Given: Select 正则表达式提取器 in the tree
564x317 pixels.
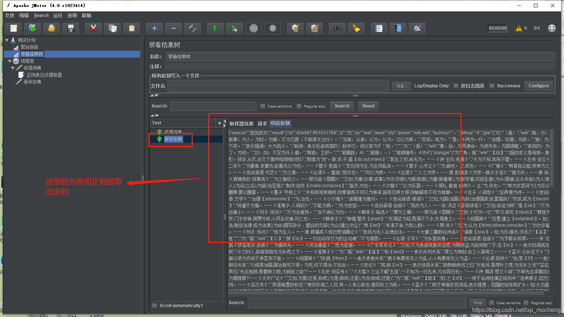Looking at the screenshot, I should pyautogui.click(x=44, y=75).
